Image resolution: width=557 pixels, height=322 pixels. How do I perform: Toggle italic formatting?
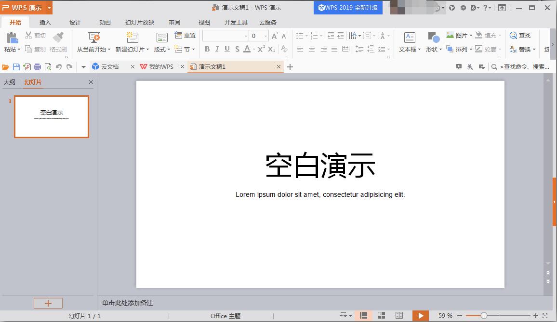pyautogui.click(x=217, y=49)
